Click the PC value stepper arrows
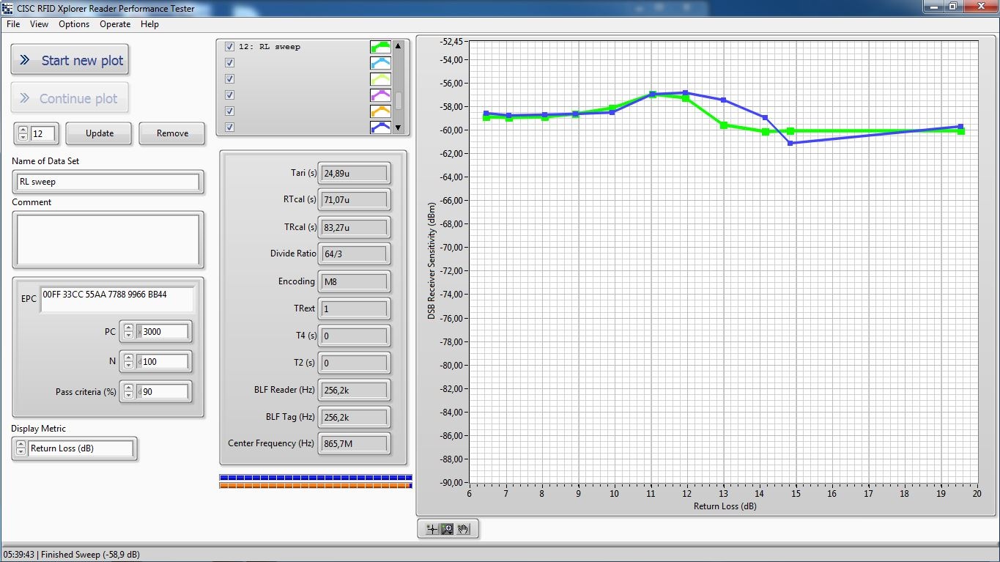 [128, 332]
